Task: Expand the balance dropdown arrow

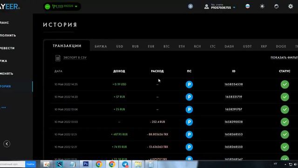Action: click(76, 7)
